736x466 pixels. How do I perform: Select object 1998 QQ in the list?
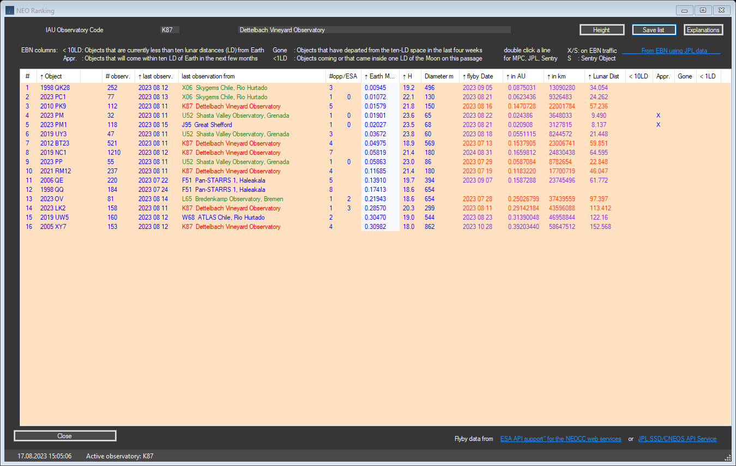(52, 190)
